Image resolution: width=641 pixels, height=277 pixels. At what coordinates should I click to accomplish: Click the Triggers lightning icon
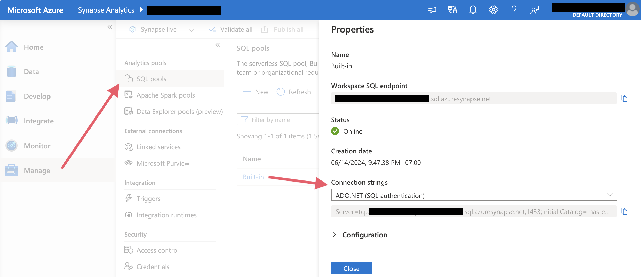[x=128, y=198]
